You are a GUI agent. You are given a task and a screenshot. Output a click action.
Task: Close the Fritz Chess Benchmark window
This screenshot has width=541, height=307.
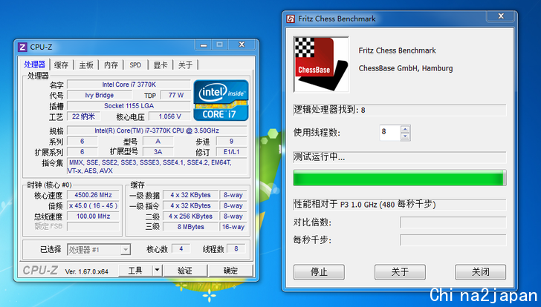click(x=501, y=16)
